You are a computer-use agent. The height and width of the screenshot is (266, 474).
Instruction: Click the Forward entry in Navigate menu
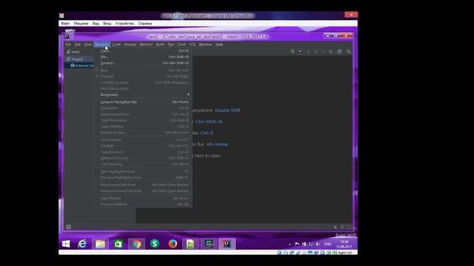tap(143, 76)
